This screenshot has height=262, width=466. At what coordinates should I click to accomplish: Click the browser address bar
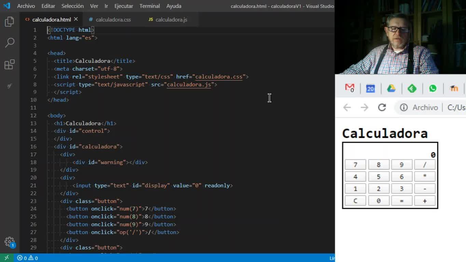(x=430, y=107)
